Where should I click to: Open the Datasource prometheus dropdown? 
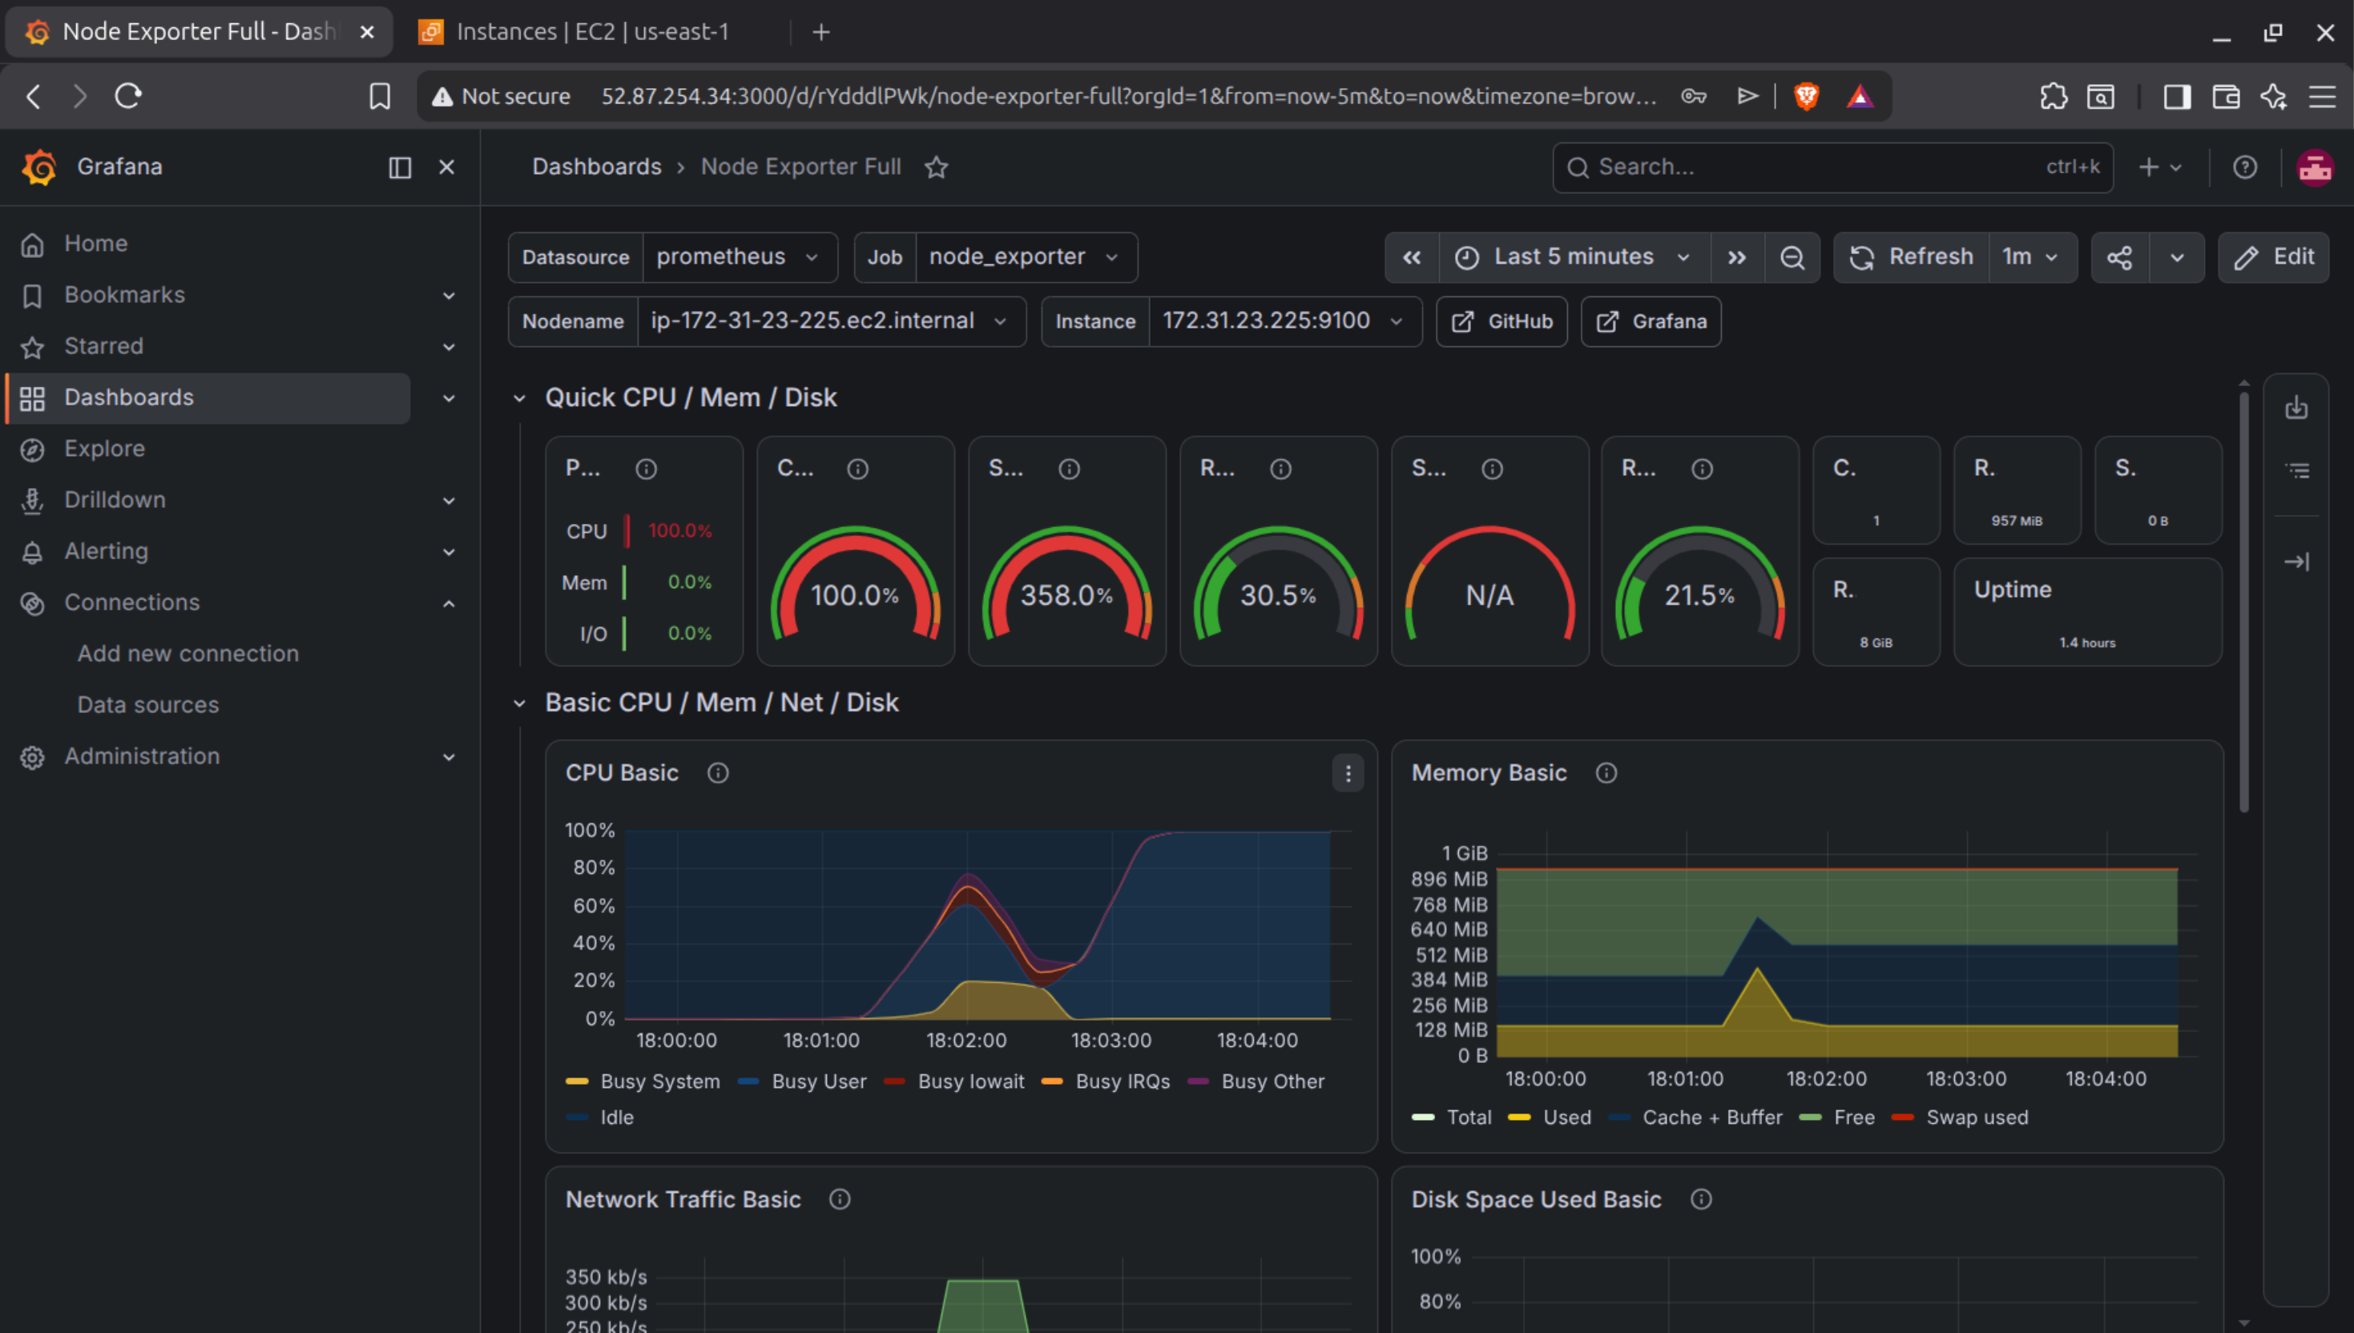pyautogui.click(x=740, y=257)
